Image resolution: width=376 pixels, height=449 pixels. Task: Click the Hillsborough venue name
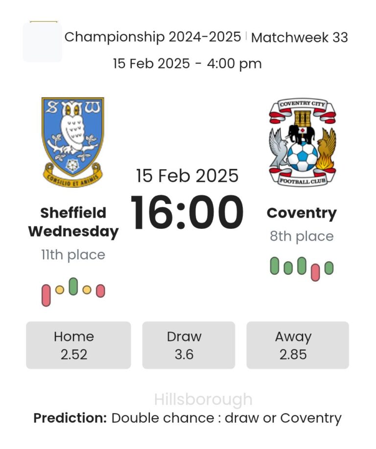203,400
